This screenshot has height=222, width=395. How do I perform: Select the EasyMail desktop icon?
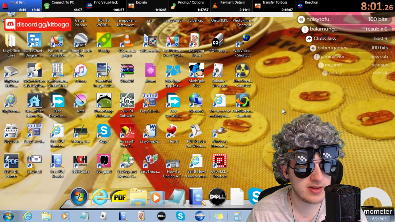[34, 161]
